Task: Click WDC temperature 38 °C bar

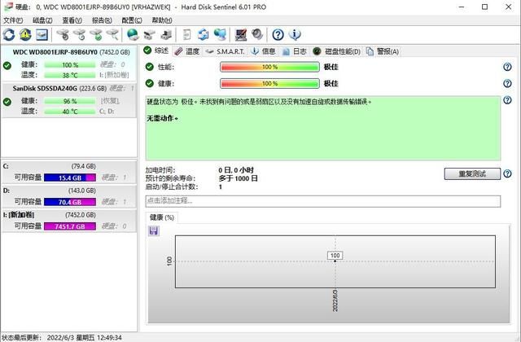Action: [x=70, y=75]
